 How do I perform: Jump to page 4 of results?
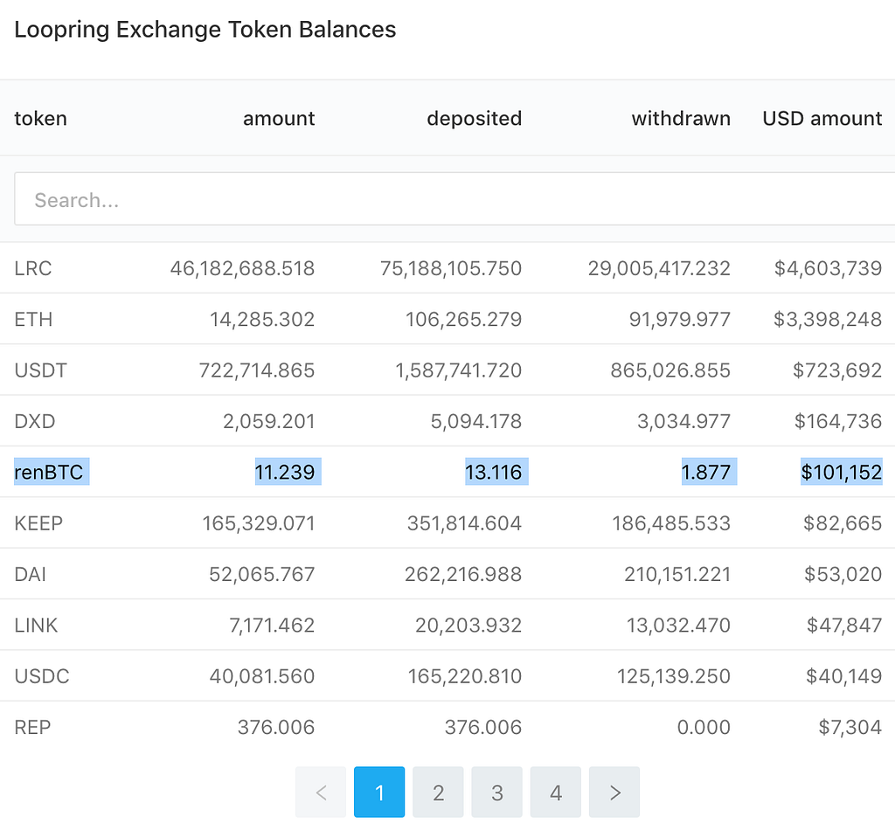[555, 792]
